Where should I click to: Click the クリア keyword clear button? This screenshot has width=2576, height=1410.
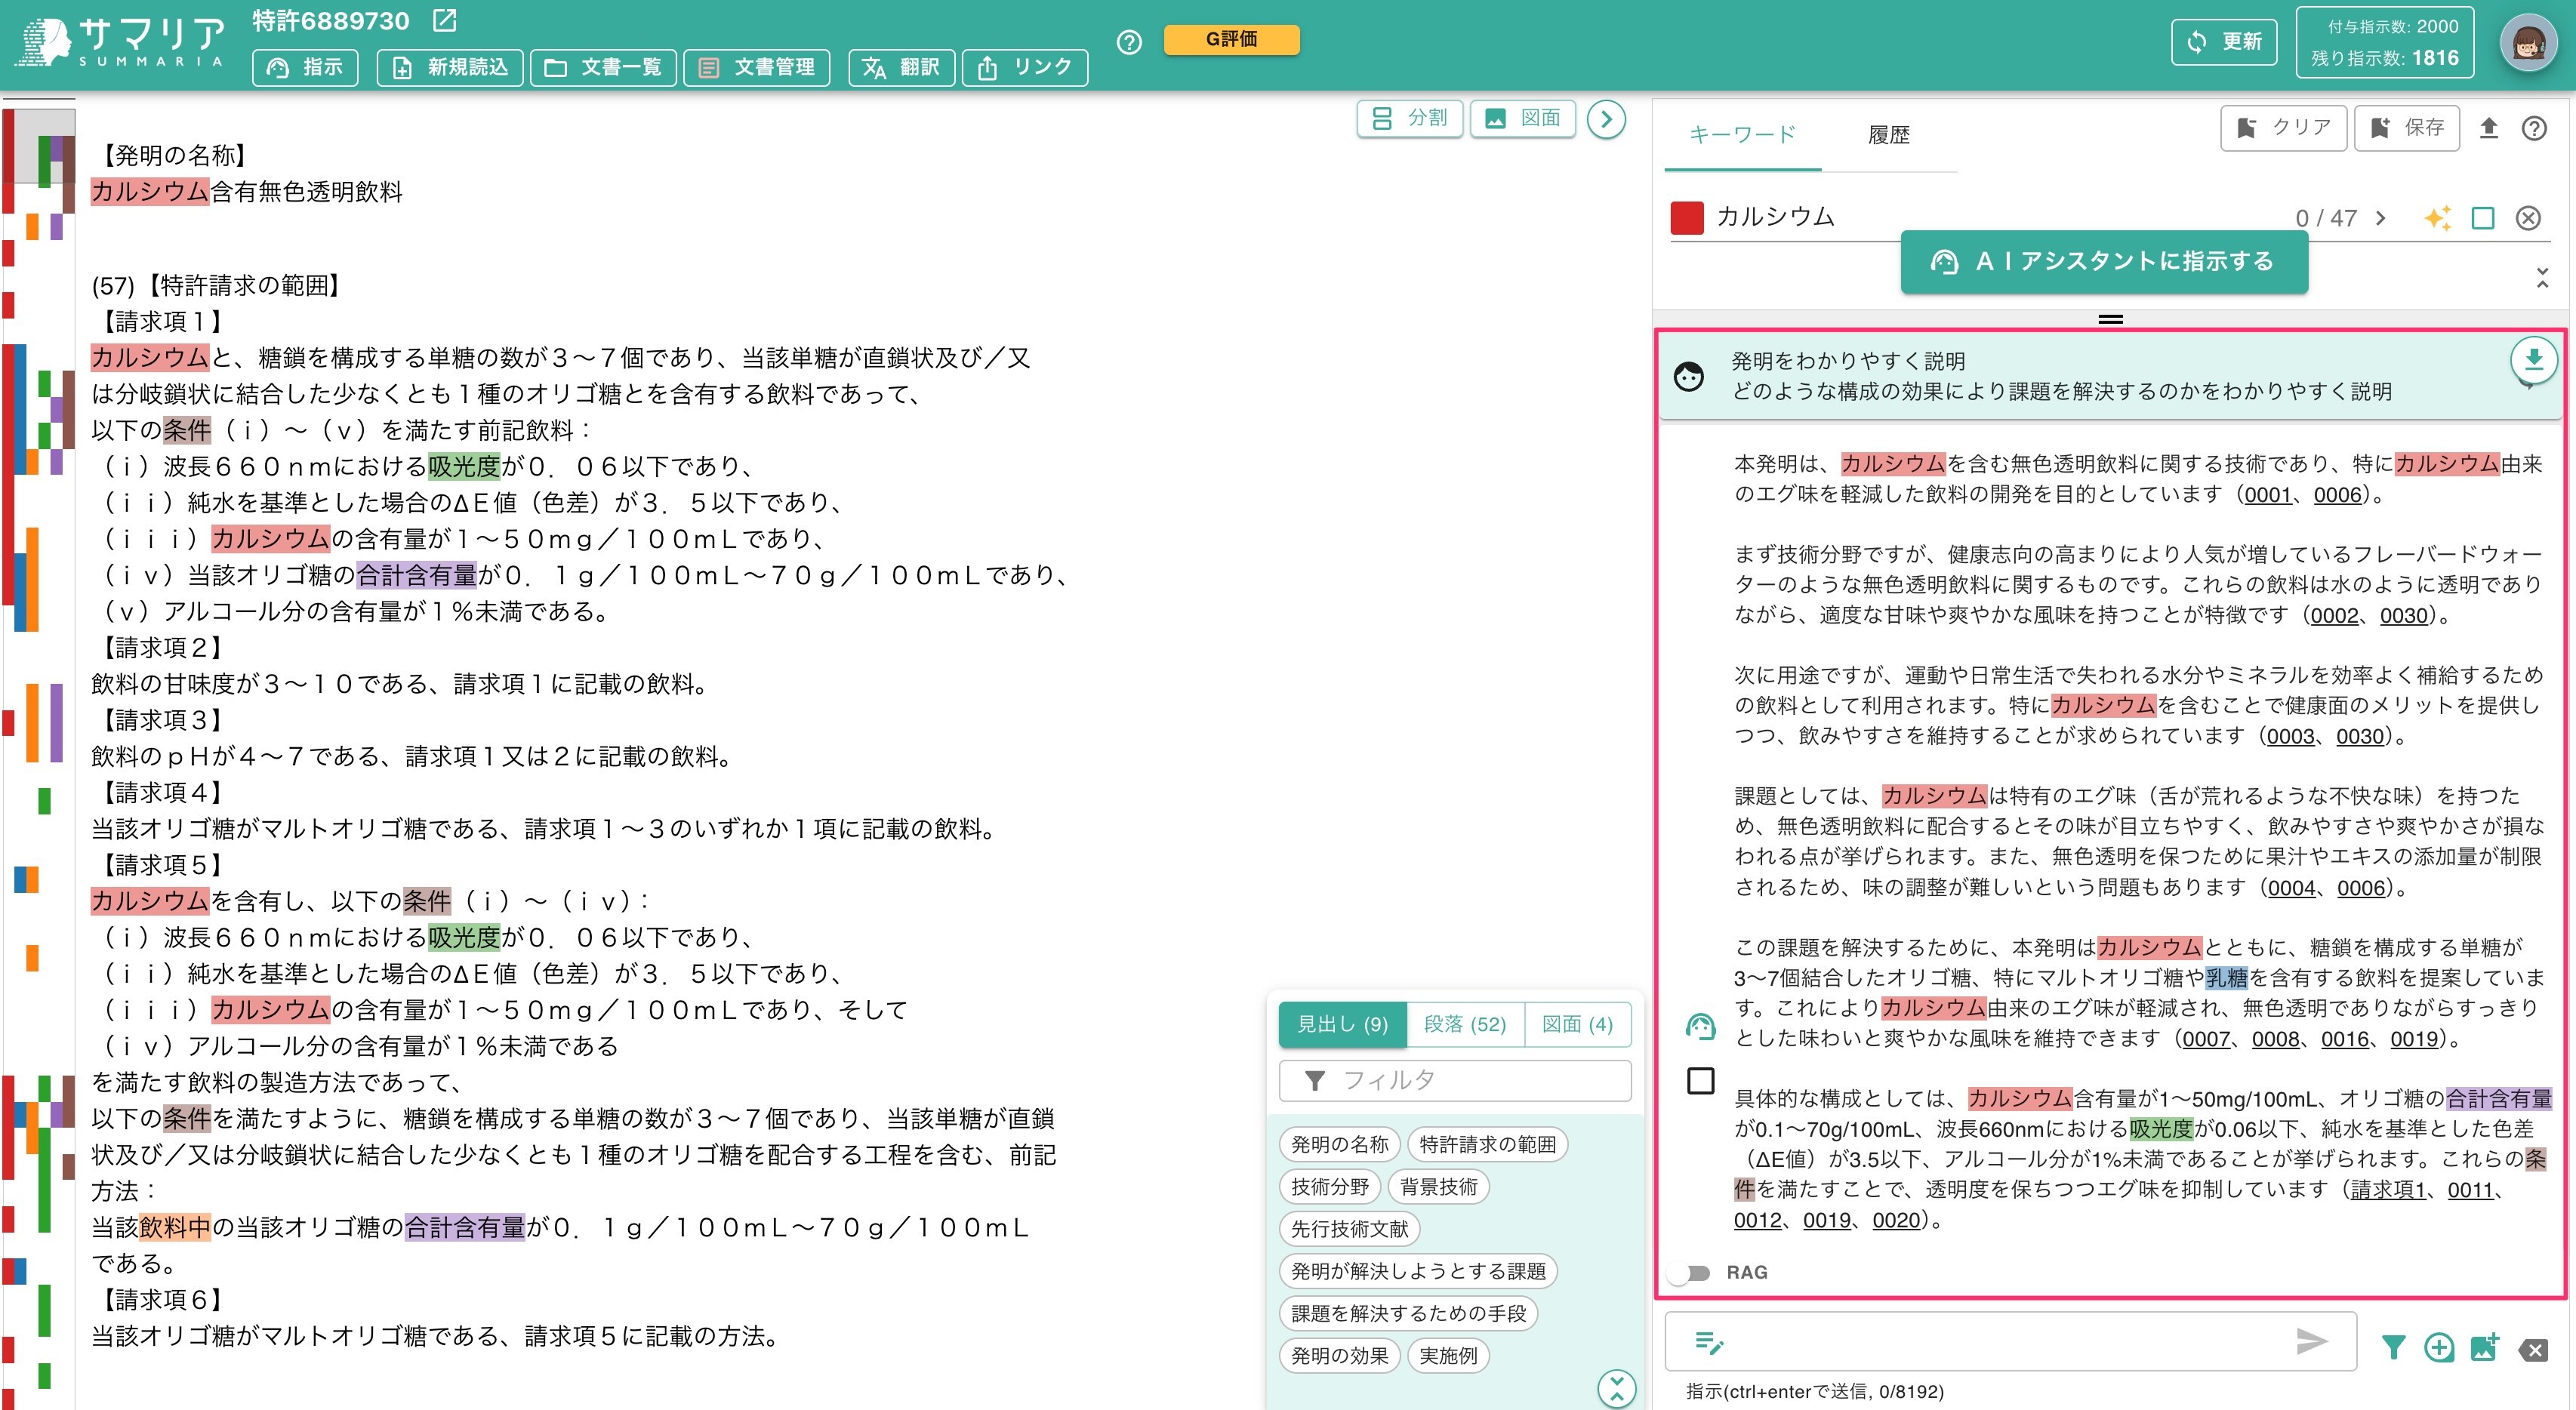[2283, 128]
